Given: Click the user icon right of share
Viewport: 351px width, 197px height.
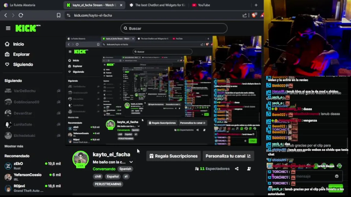Looking at the screenshot, I should (x=249, y=169).
